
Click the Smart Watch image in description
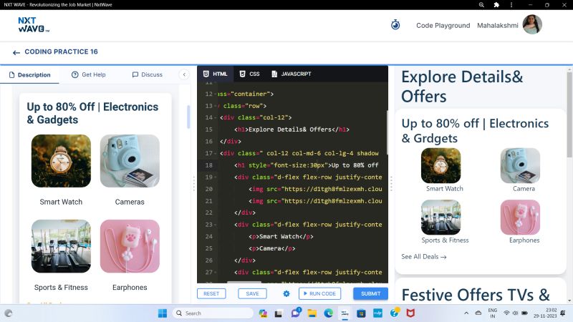click(x=61, y=161)
